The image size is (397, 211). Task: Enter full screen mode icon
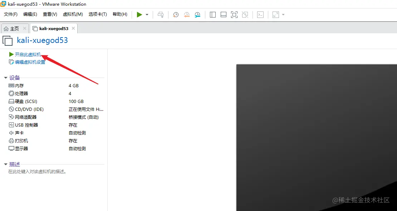[234, 15]
